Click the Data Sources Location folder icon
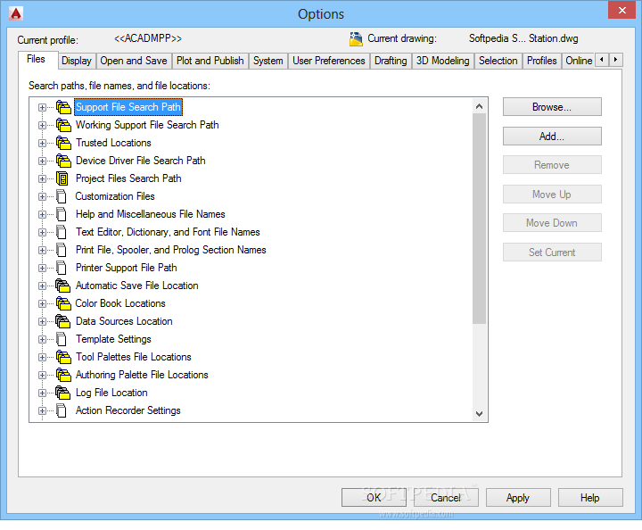This screenshot has height=530, width=642. (x=63, y=321)
